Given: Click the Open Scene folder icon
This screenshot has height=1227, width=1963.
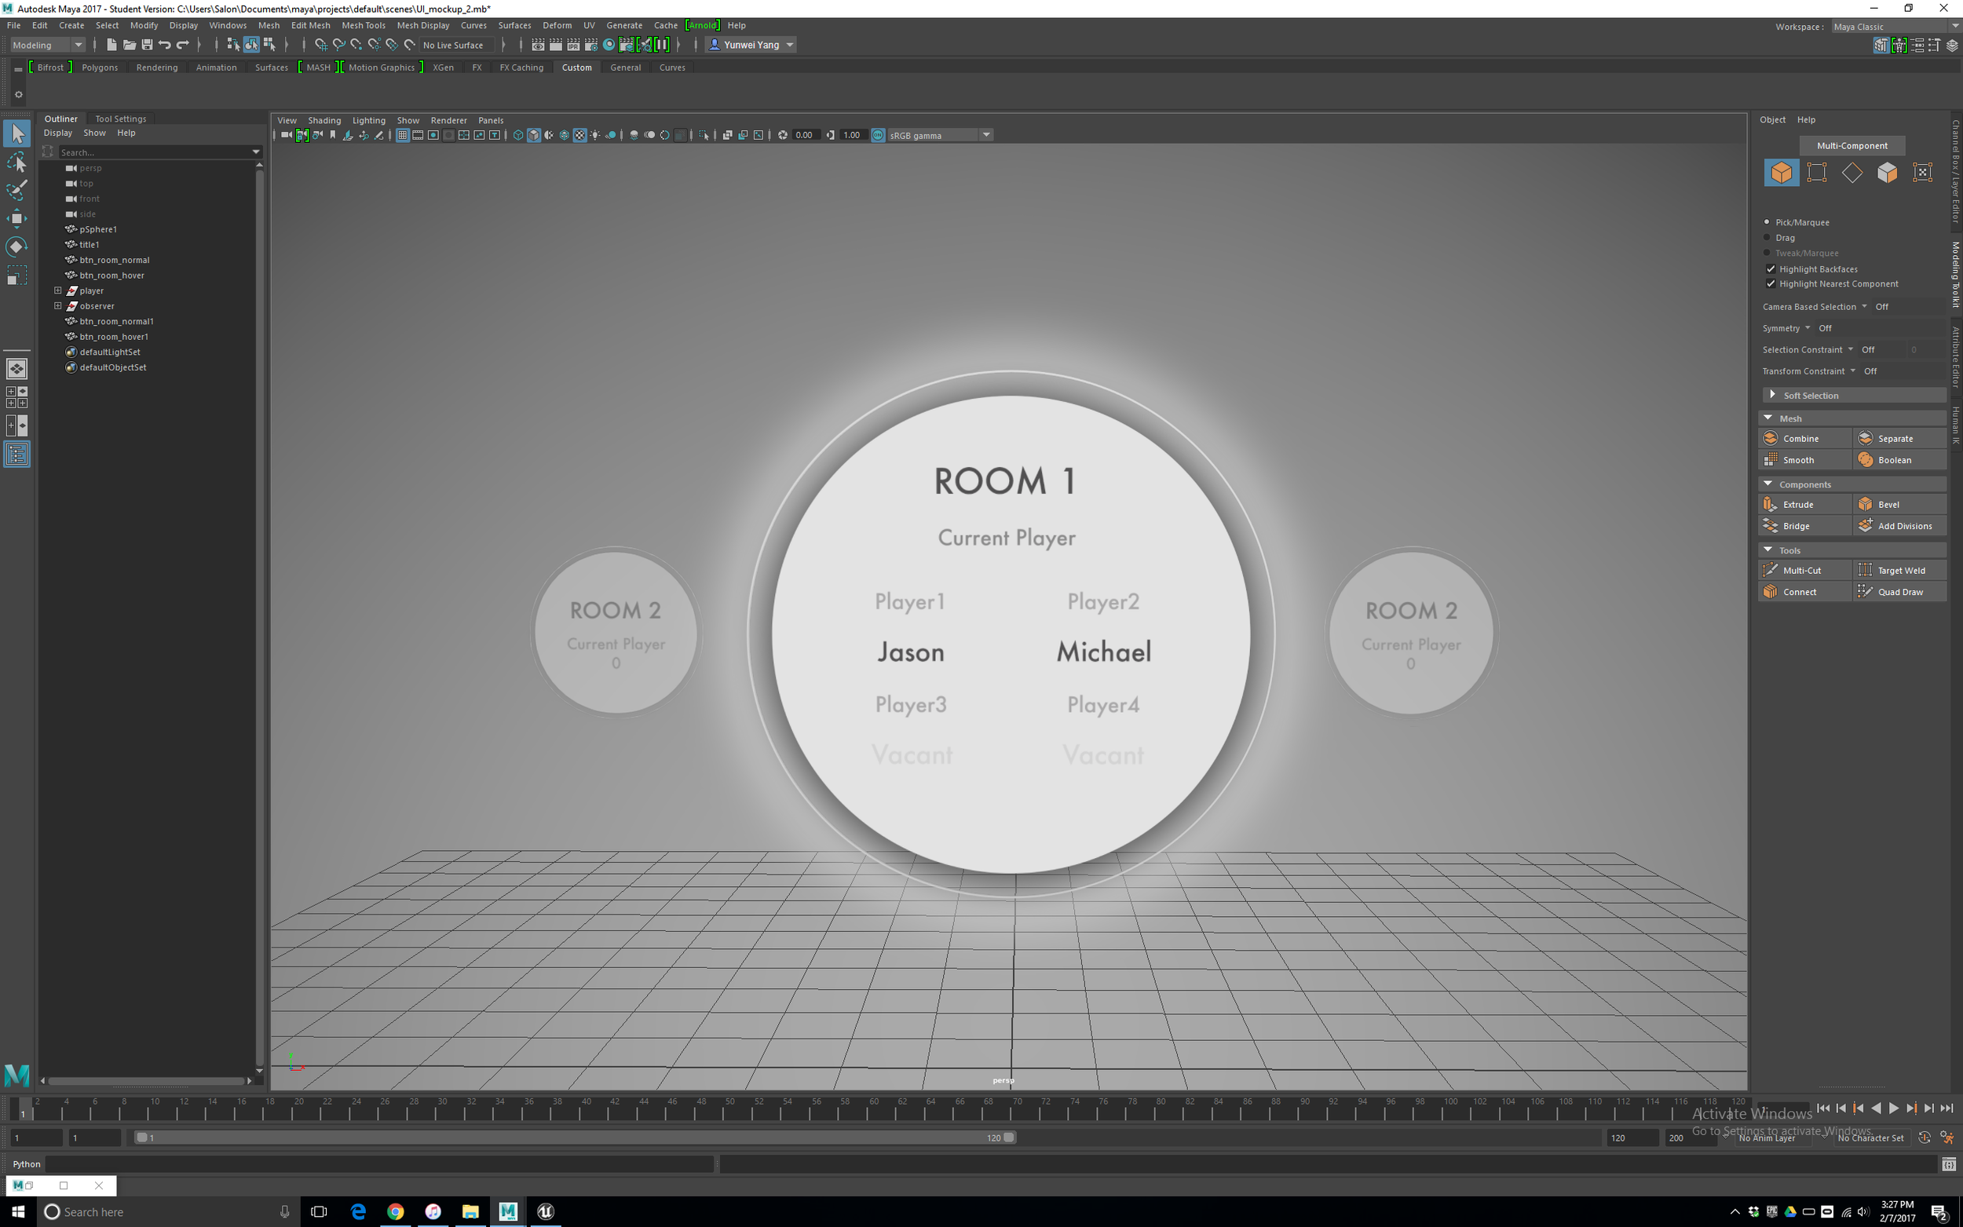Looking at the screenshot, I should click(129, 45).
